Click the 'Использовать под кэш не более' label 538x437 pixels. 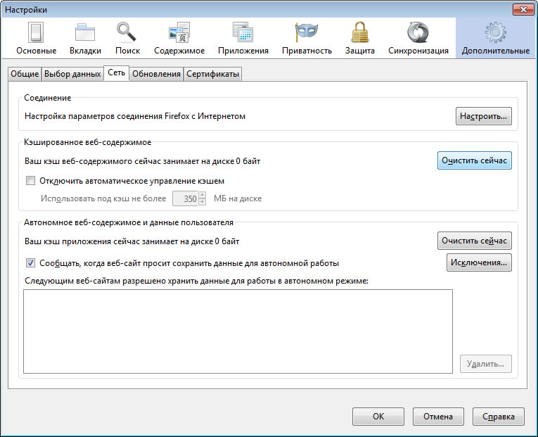pyautogui.click(x=103, y=198)
